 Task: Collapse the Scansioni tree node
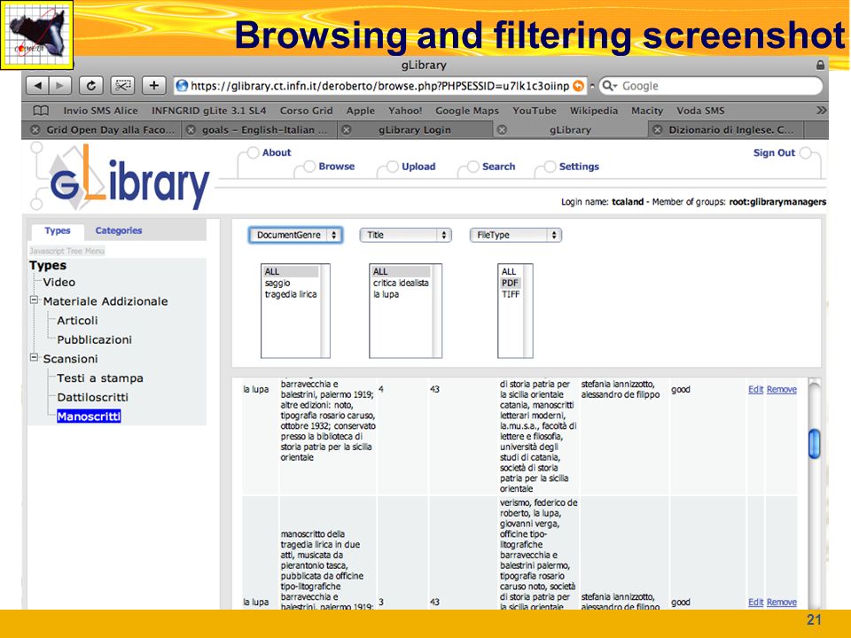(35, 357)
